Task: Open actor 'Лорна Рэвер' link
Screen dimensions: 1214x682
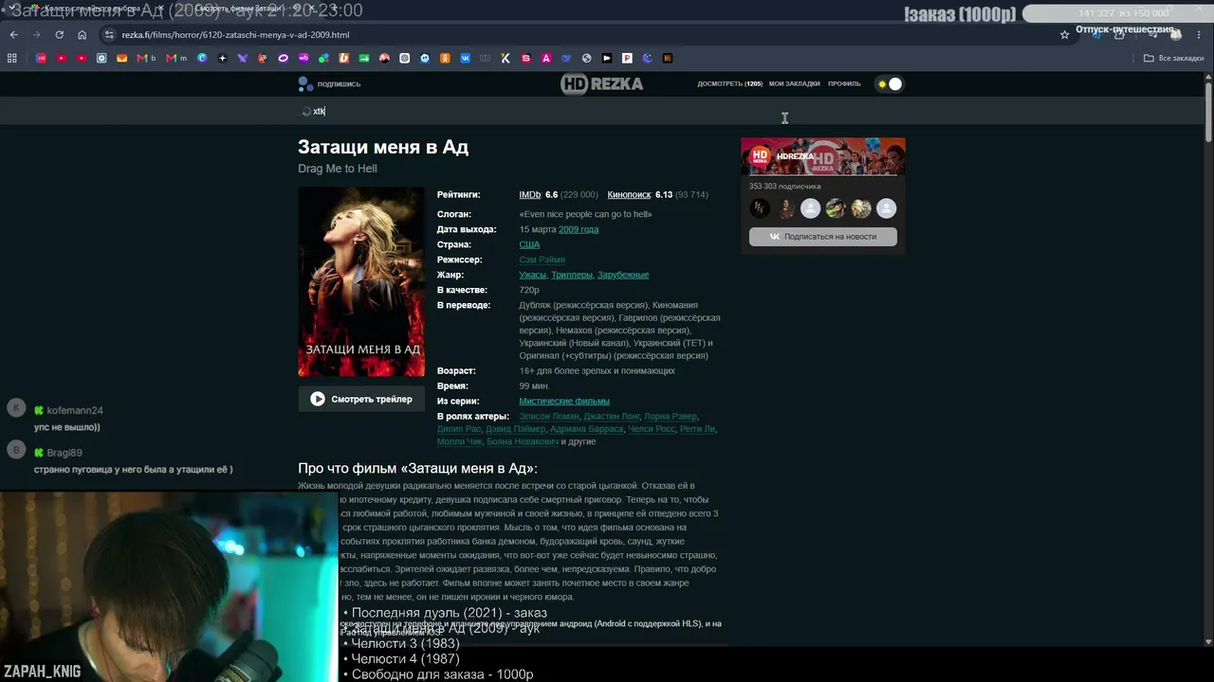Action: tap(671, 417)
